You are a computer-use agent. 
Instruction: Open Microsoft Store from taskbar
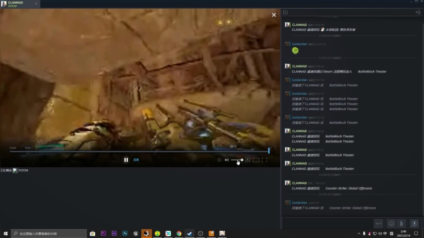click(92, 233)
